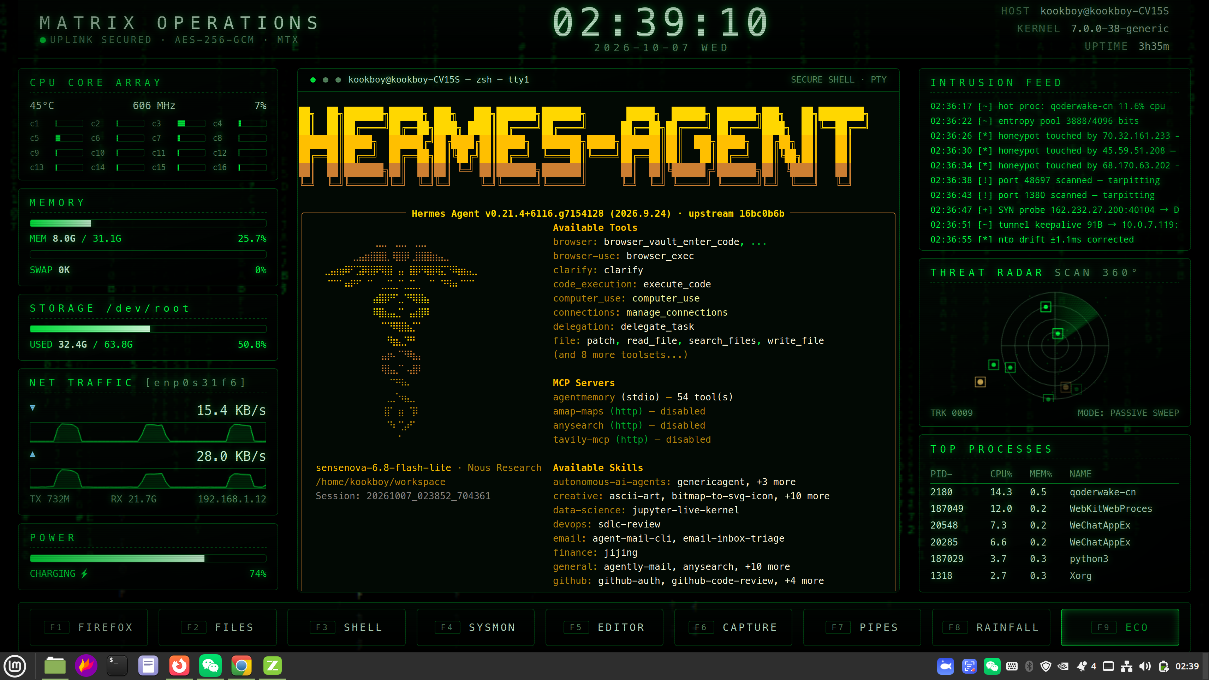Open the green Z app in taskbar
The width and height of the screenshot is (1209, 680).
click(x=273, y=666)
